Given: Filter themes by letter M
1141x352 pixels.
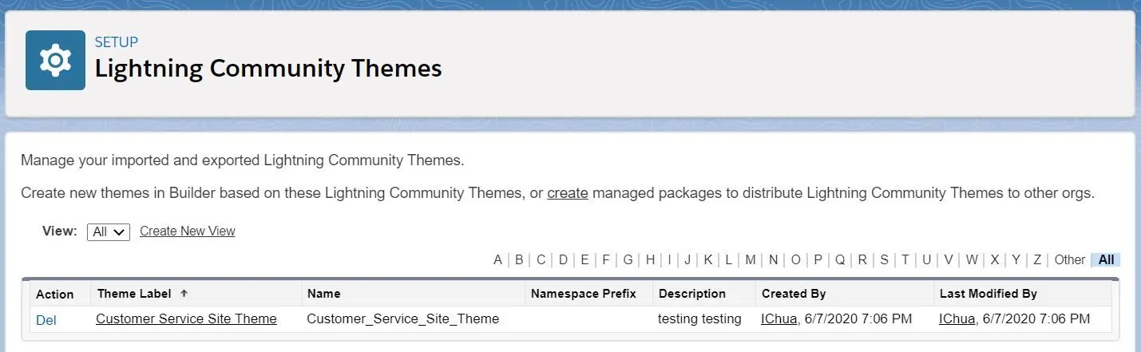Looking at the screenshot, I should pyautogui.click(x=751, y=259).
